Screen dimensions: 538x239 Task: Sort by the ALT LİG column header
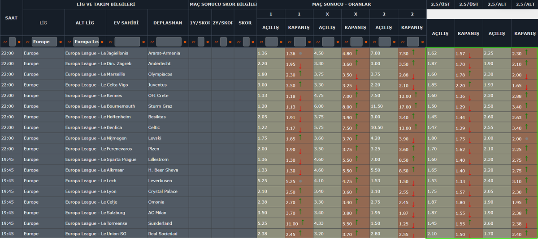[85, 23]
